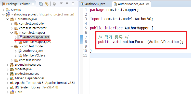The image size is (191, 94).
Task: Click the src/test/java folder icon
Action: (12, 69)
